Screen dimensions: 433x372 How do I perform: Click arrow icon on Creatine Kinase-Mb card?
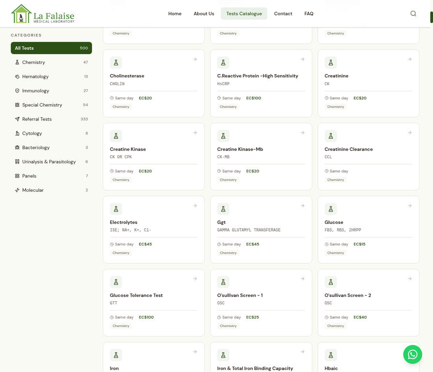pos(302,133)
